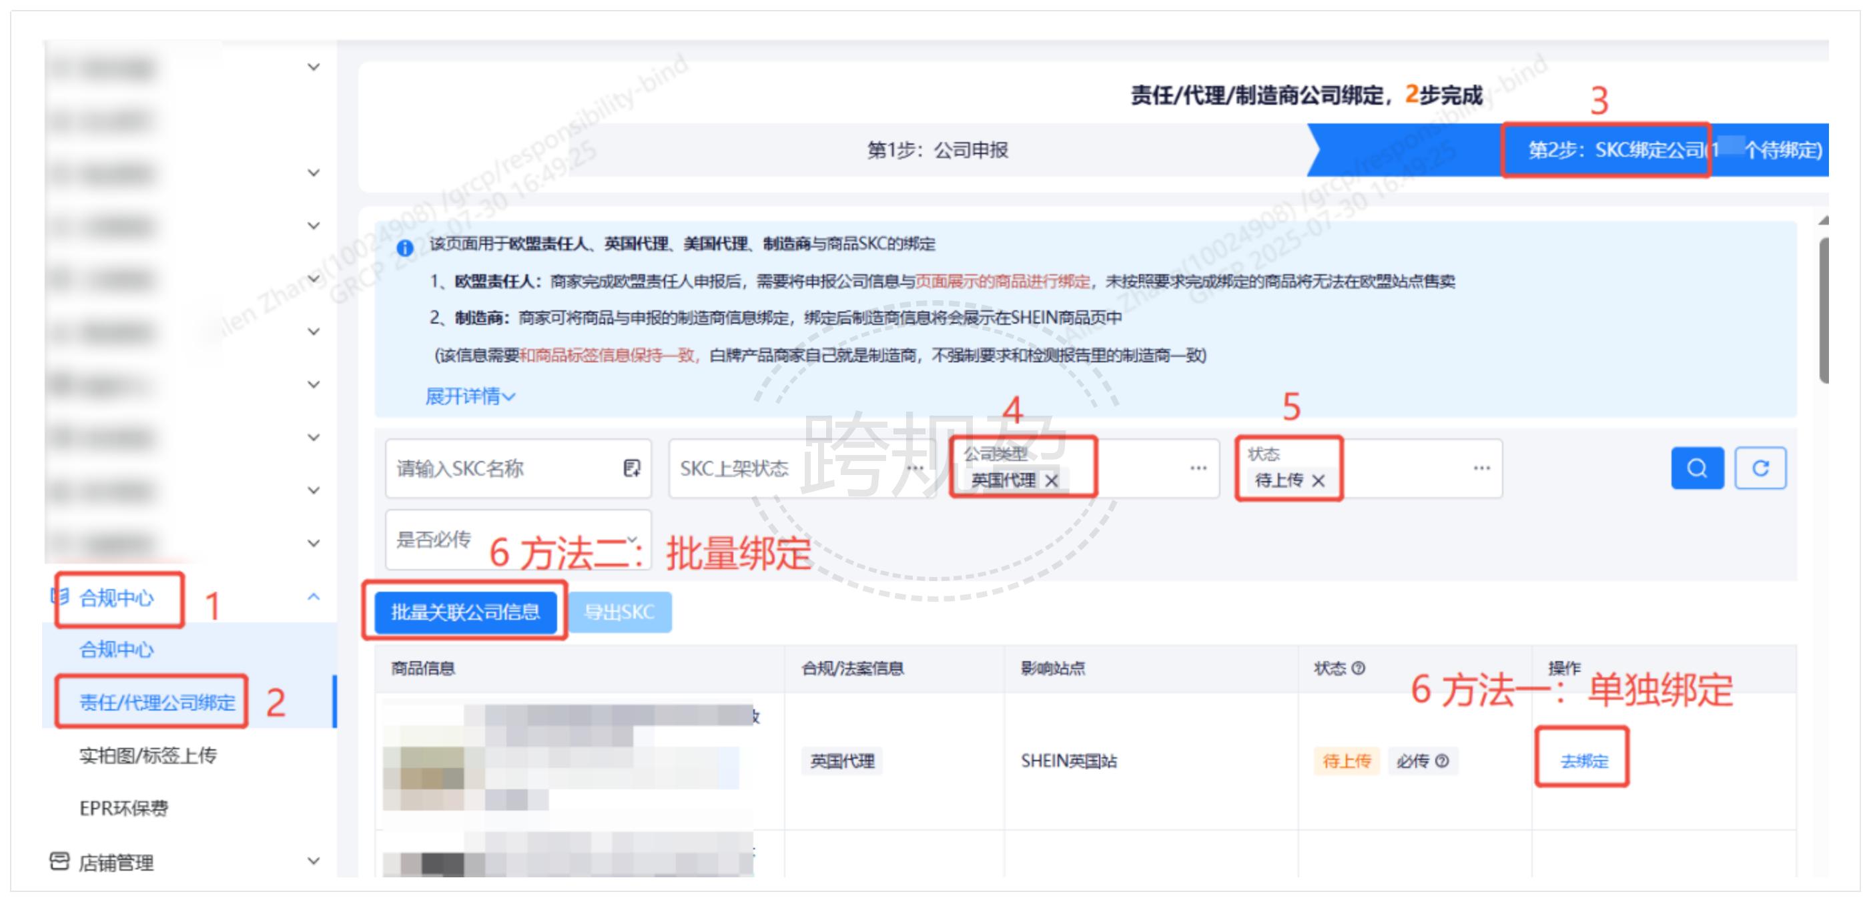1871x902 pixels.
Task: Click the 店铺管理 sidebar icon
Action: [x=59, y=861]
